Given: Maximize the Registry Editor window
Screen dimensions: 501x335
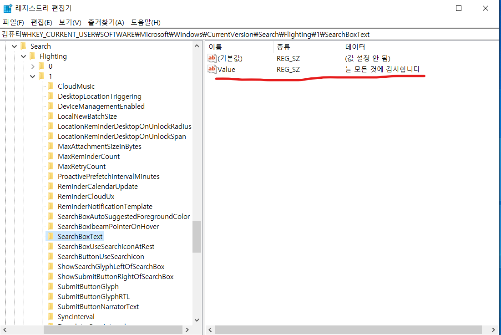Looking at the screenshot, I should (x=459, y=8).
